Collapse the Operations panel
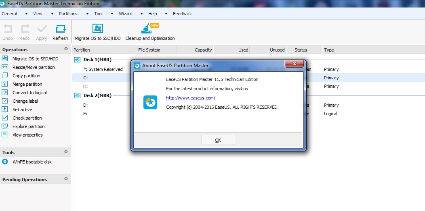The height and width of the screenshot is (211, 425). (66, 49)
